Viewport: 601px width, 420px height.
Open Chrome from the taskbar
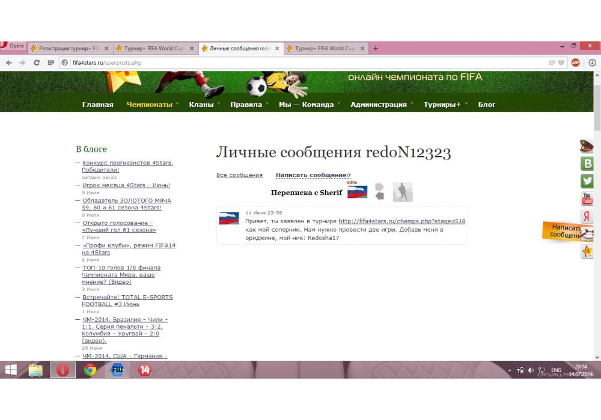click(90, 370)
